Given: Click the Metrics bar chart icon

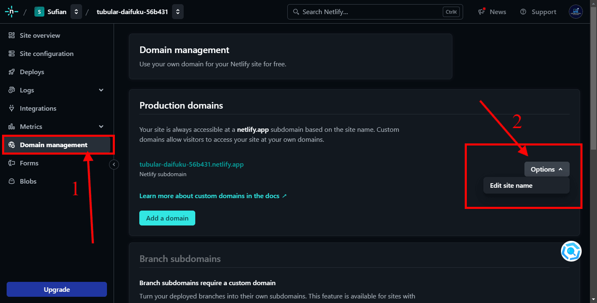Looking at the screenshot, I should [x=12, y=126].
